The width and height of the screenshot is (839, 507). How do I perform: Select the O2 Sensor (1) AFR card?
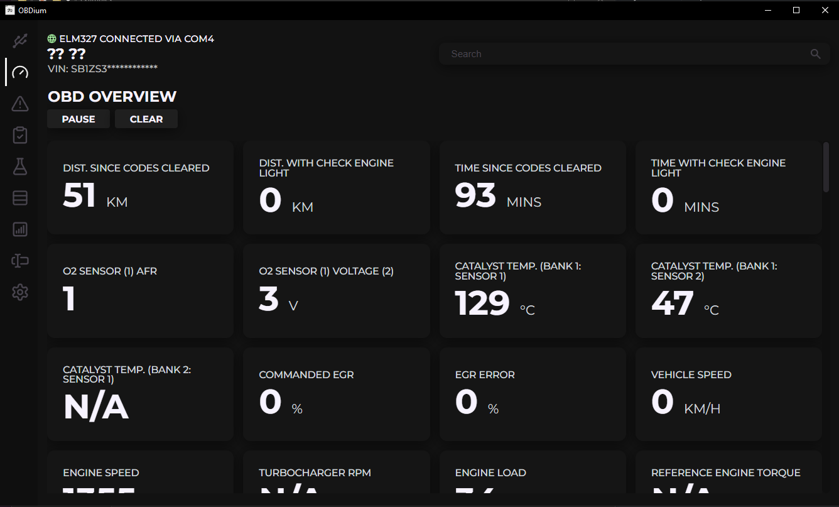pos(140,291)
